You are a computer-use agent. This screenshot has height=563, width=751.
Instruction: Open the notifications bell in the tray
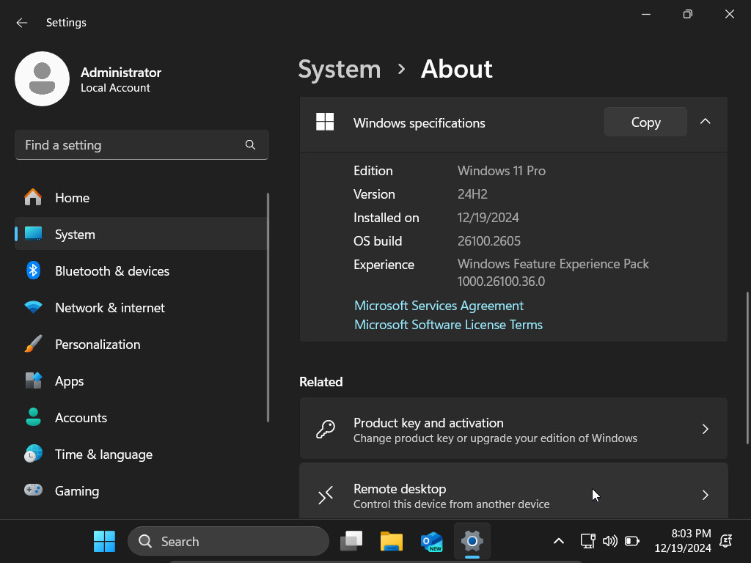click(x=725, y=541)
